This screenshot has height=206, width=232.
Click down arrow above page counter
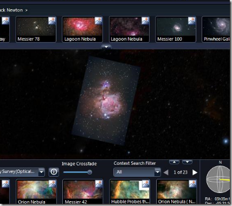click(x=187, y=162)
